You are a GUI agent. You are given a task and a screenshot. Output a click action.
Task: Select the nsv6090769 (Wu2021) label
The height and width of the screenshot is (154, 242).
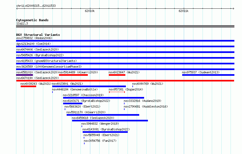pos(148,84)
